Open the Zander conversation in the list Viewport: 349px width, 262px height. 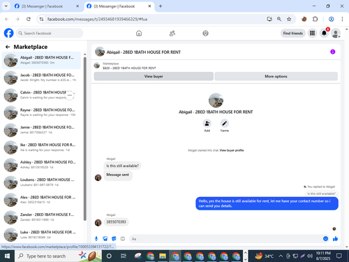point(41,217)
